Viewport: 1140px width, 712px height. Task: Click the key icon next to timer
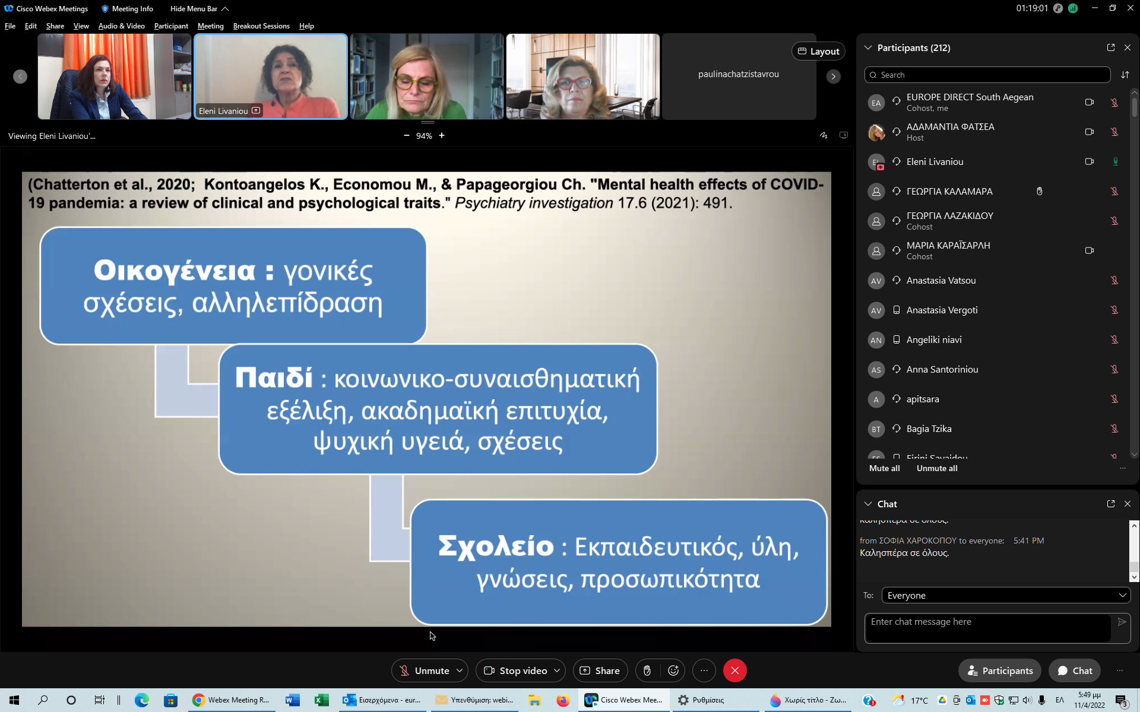(x=1058, y=8)
